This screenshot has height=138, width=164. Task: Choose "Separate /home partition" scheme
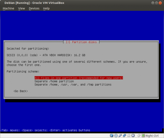(54, 81)
